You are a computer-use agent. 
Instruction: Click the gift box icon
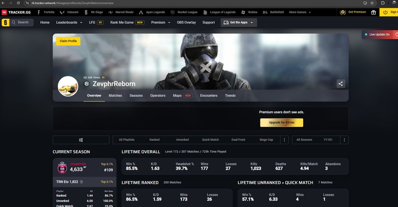373,12
